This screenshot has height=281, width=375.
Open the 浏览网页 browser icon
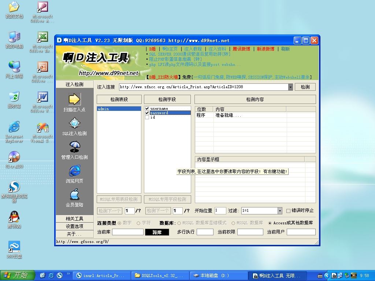point(75,171)
